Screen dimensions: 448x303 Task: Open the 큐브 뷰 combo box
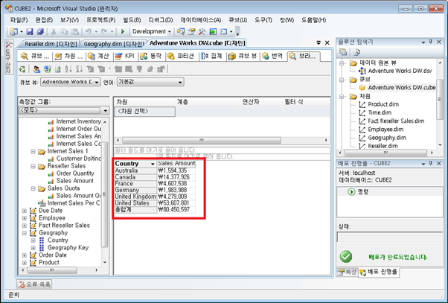(x=70, y=82)
